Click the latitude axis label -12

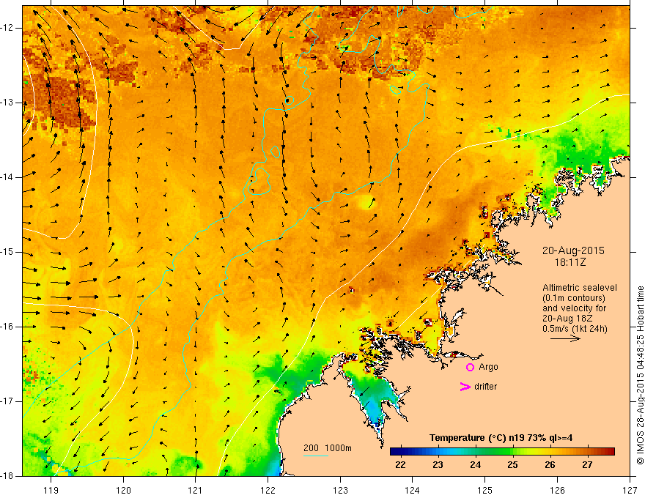7,28
